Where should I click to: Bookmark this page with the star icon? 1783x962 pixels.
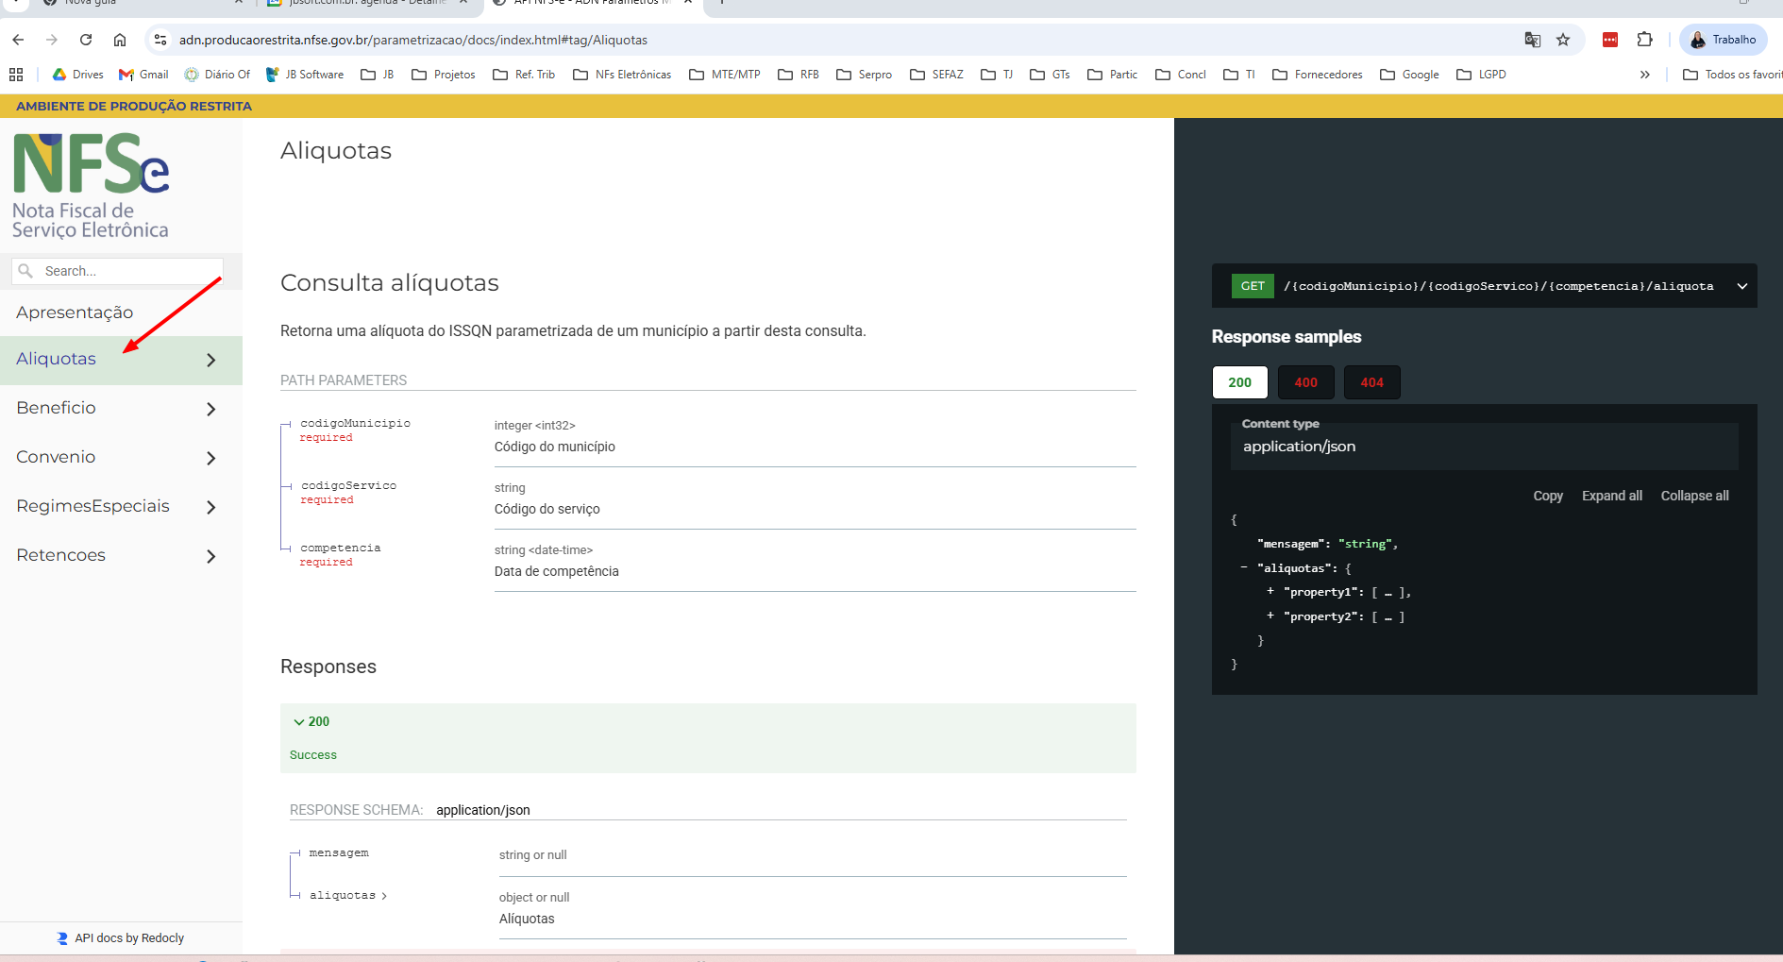coord(1563,40)
